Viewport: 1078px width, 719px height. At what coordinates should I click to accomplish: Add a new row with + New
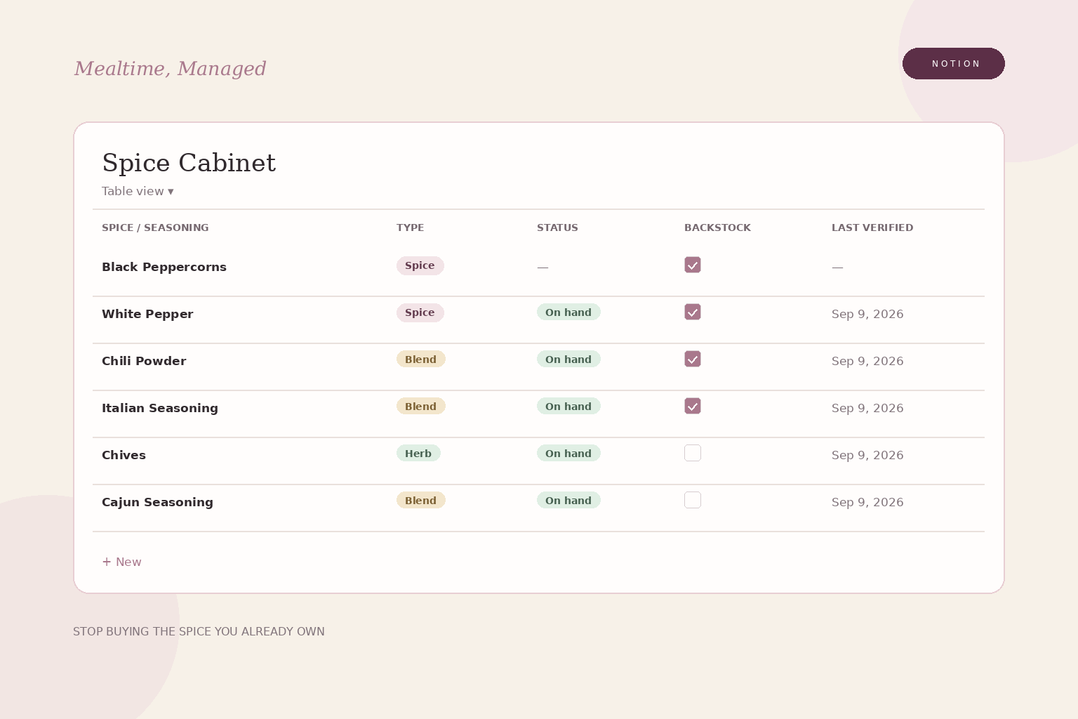point(122,562)
